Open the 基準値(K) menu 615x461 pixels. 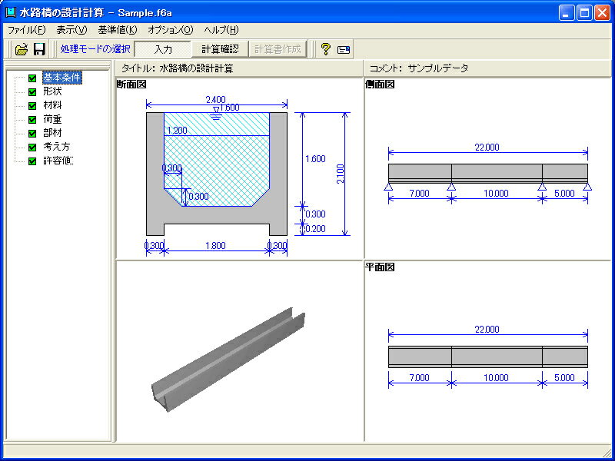[x=117, y=30]
